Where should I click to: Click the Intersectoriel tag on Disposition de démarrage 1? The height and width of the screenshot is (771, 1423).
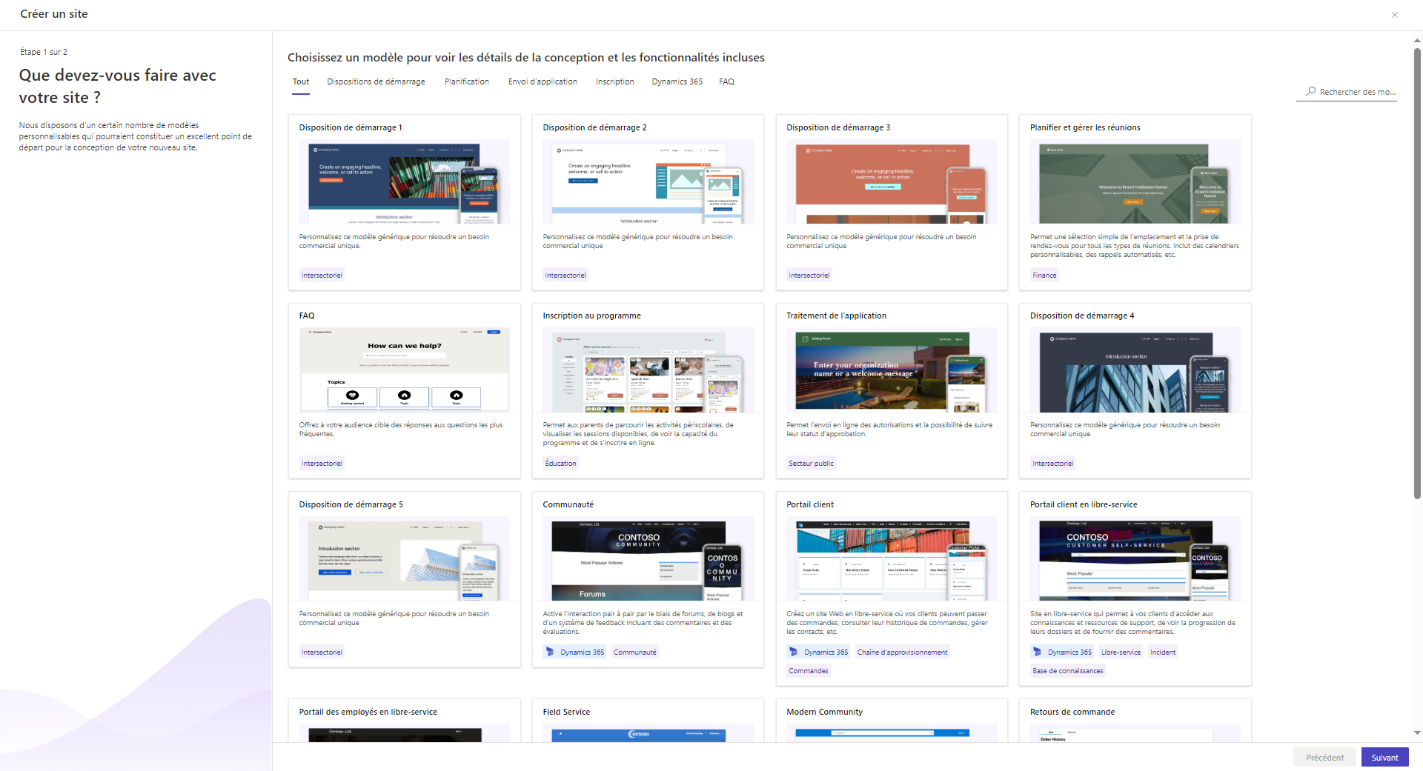click(322, 275)
